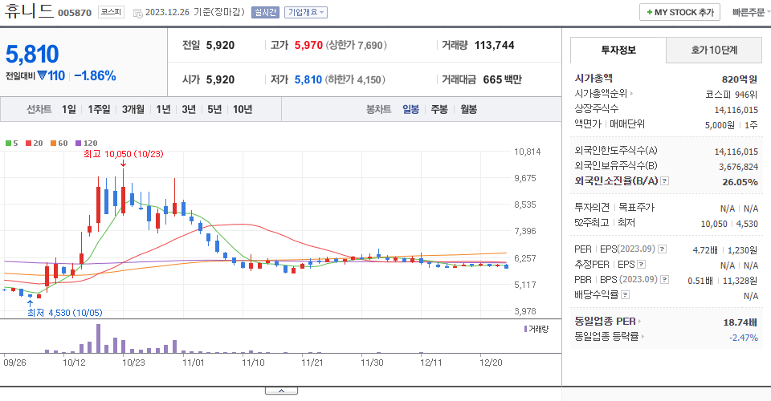Click the 12/20 date label on the chart axis
The image size is (771, 401).
click(491, 363)
